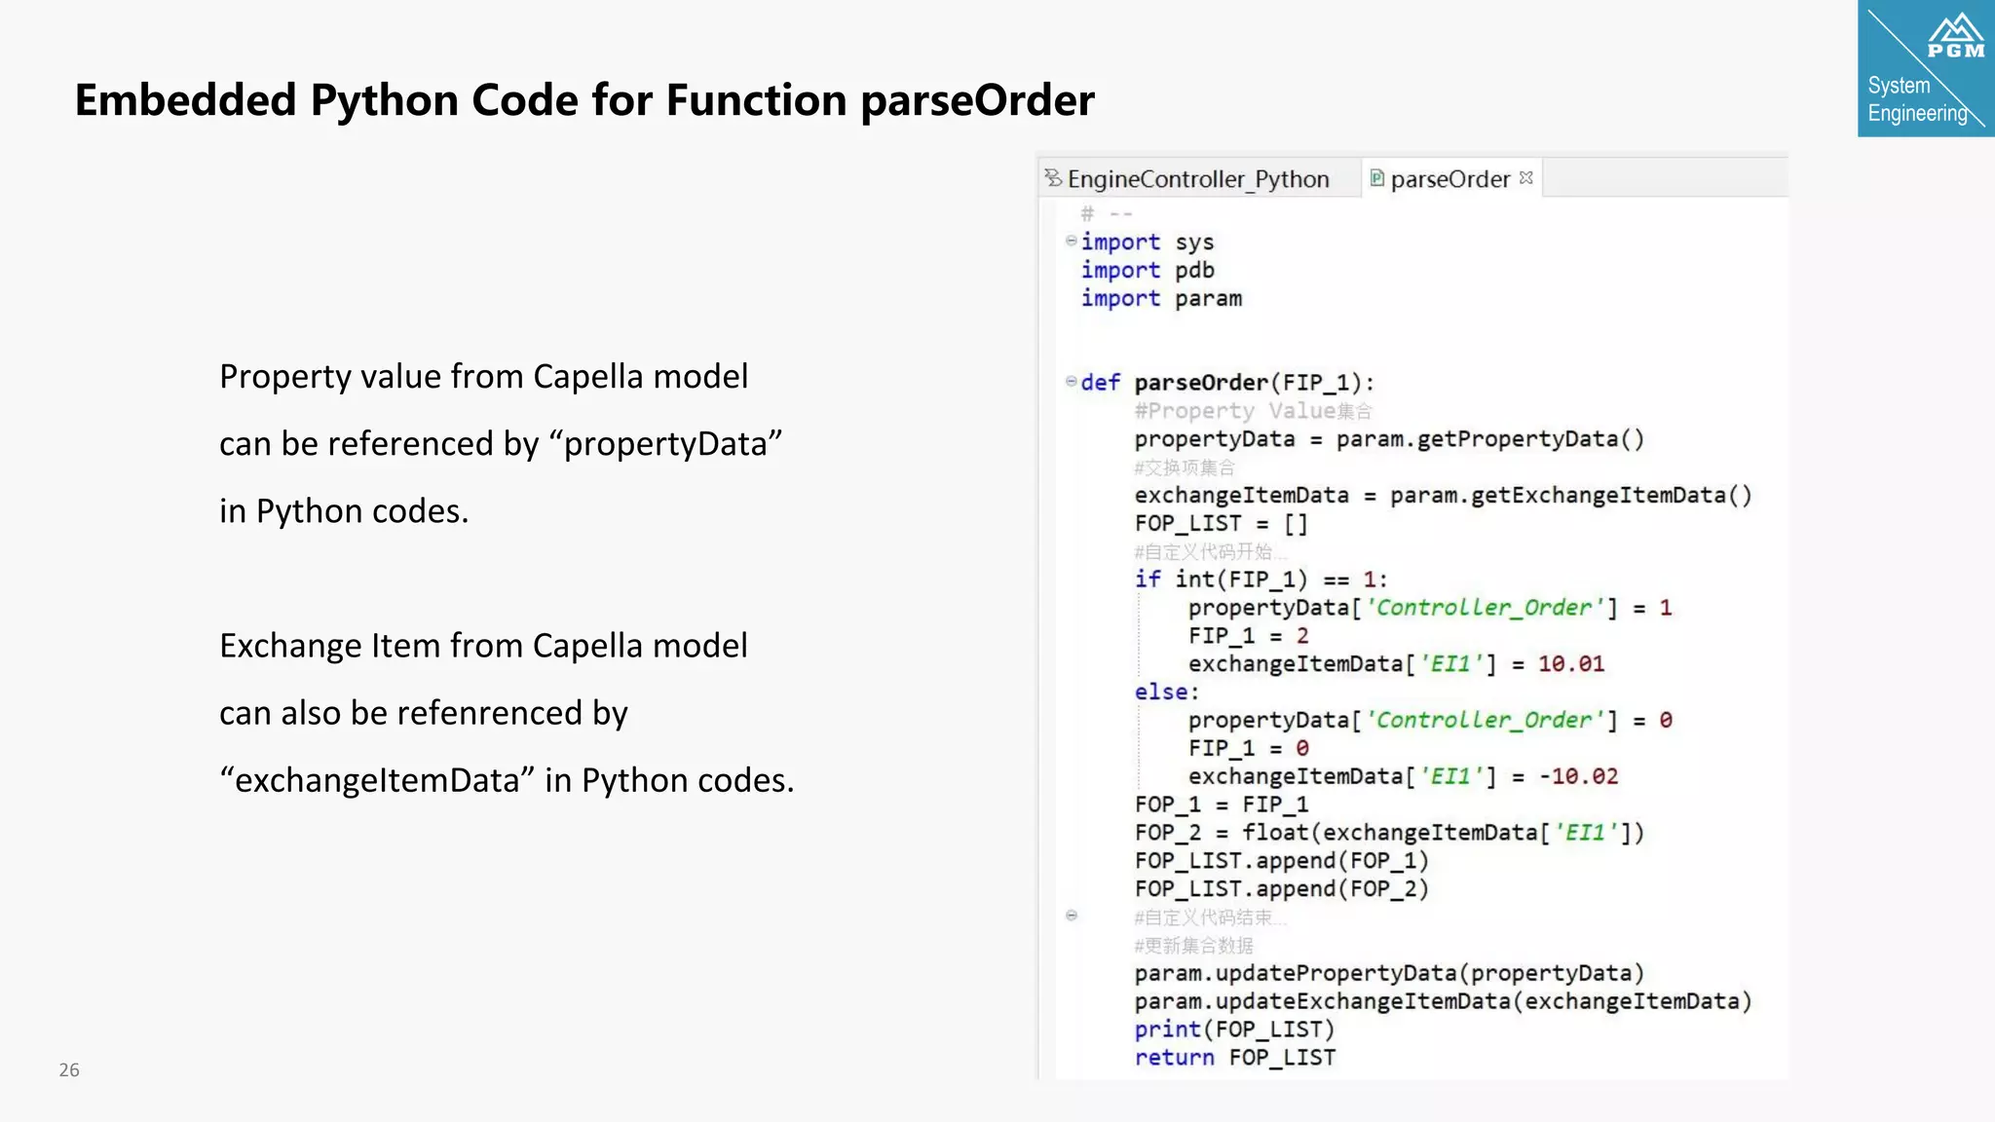
Task: Click the 'FIP_1 = 0' line
Action: point(1249,748)
